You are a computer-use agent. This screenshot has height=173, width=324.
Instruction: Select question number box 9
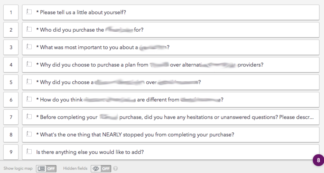click(x=11, y=152)
